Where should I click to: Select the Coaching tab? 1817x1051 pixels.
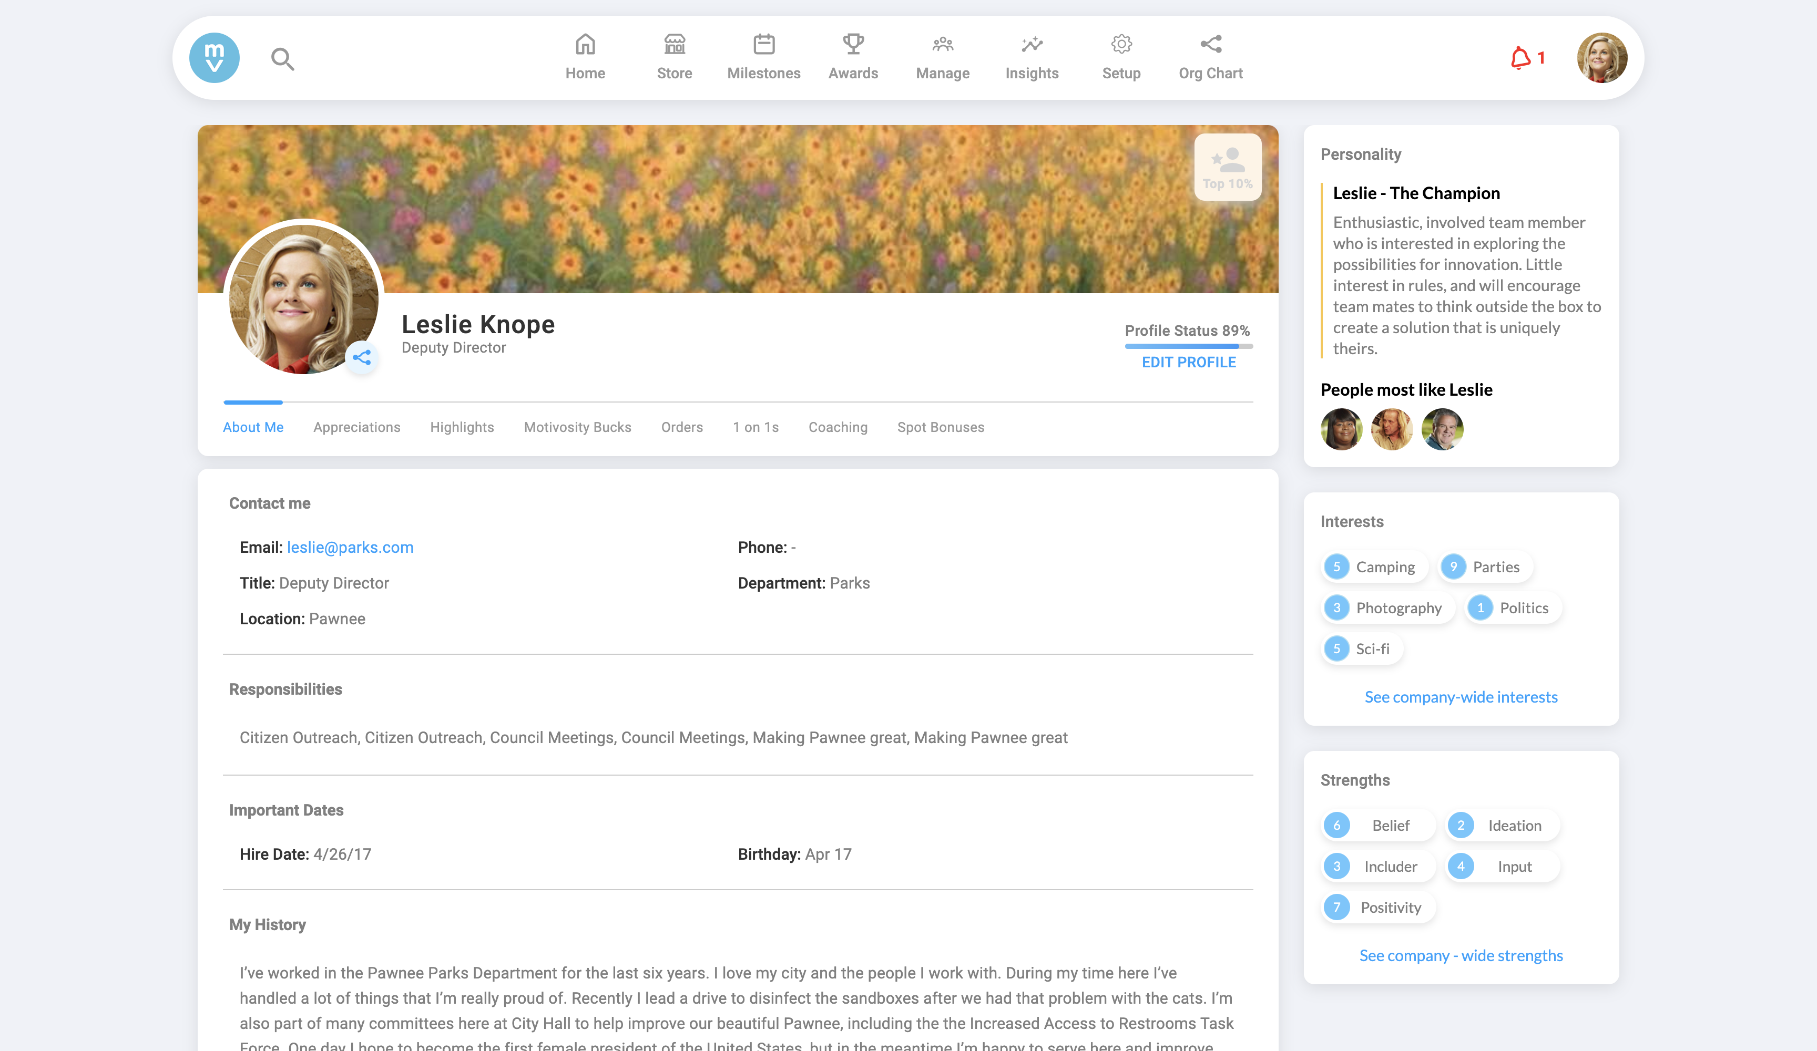837,427
